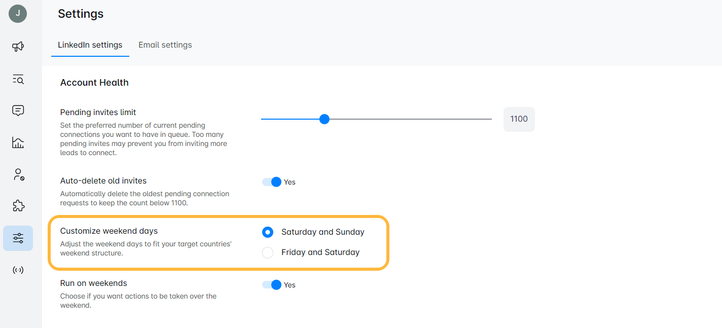Switch to the Email settings tab
Image resolution: width=722 pixels, height=328 pixels.
click(x=165, y=45)
